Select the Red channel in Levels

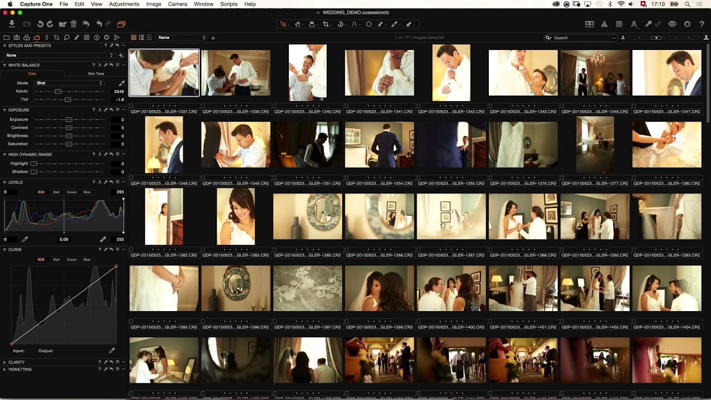[x=56, y=192]
